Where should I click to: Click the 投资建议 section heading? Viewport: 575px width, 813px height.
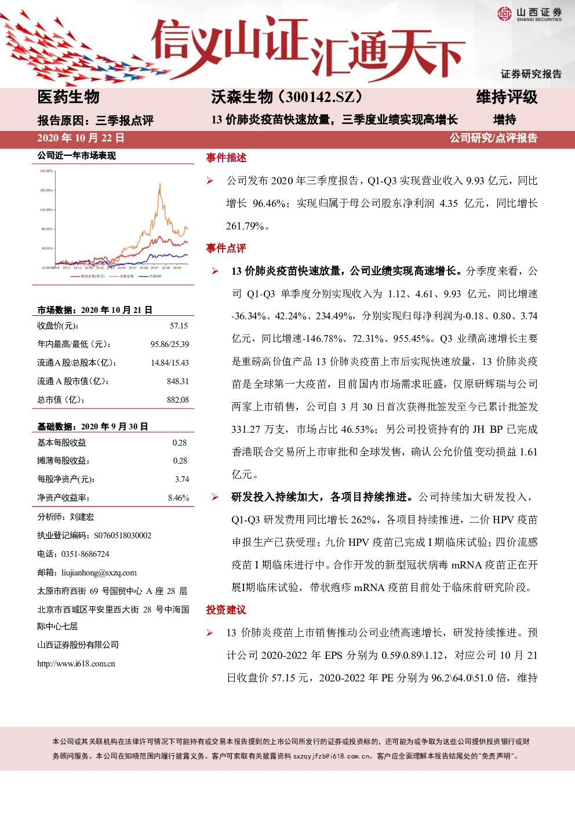(x=226, y=610)
